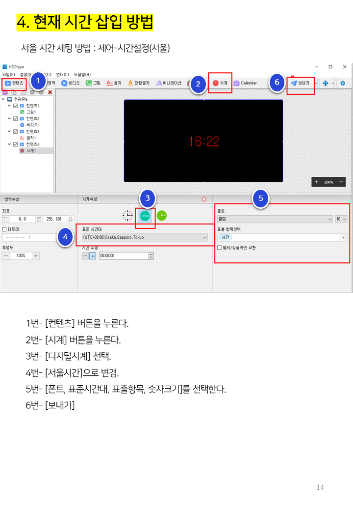The image size is (353, 511).
Task: Click the zoom in plus button
Action: click(316, 182)
